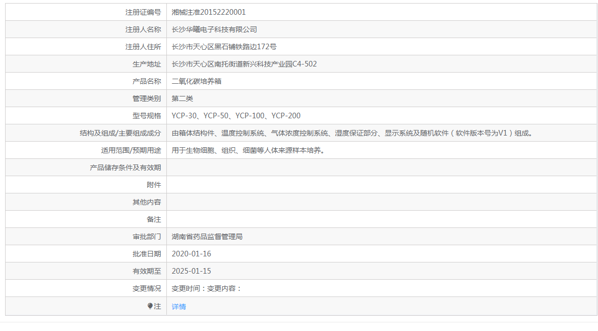Click the 备注 label
This screenshot has height=331, width=598.
(x=154, y=219)
